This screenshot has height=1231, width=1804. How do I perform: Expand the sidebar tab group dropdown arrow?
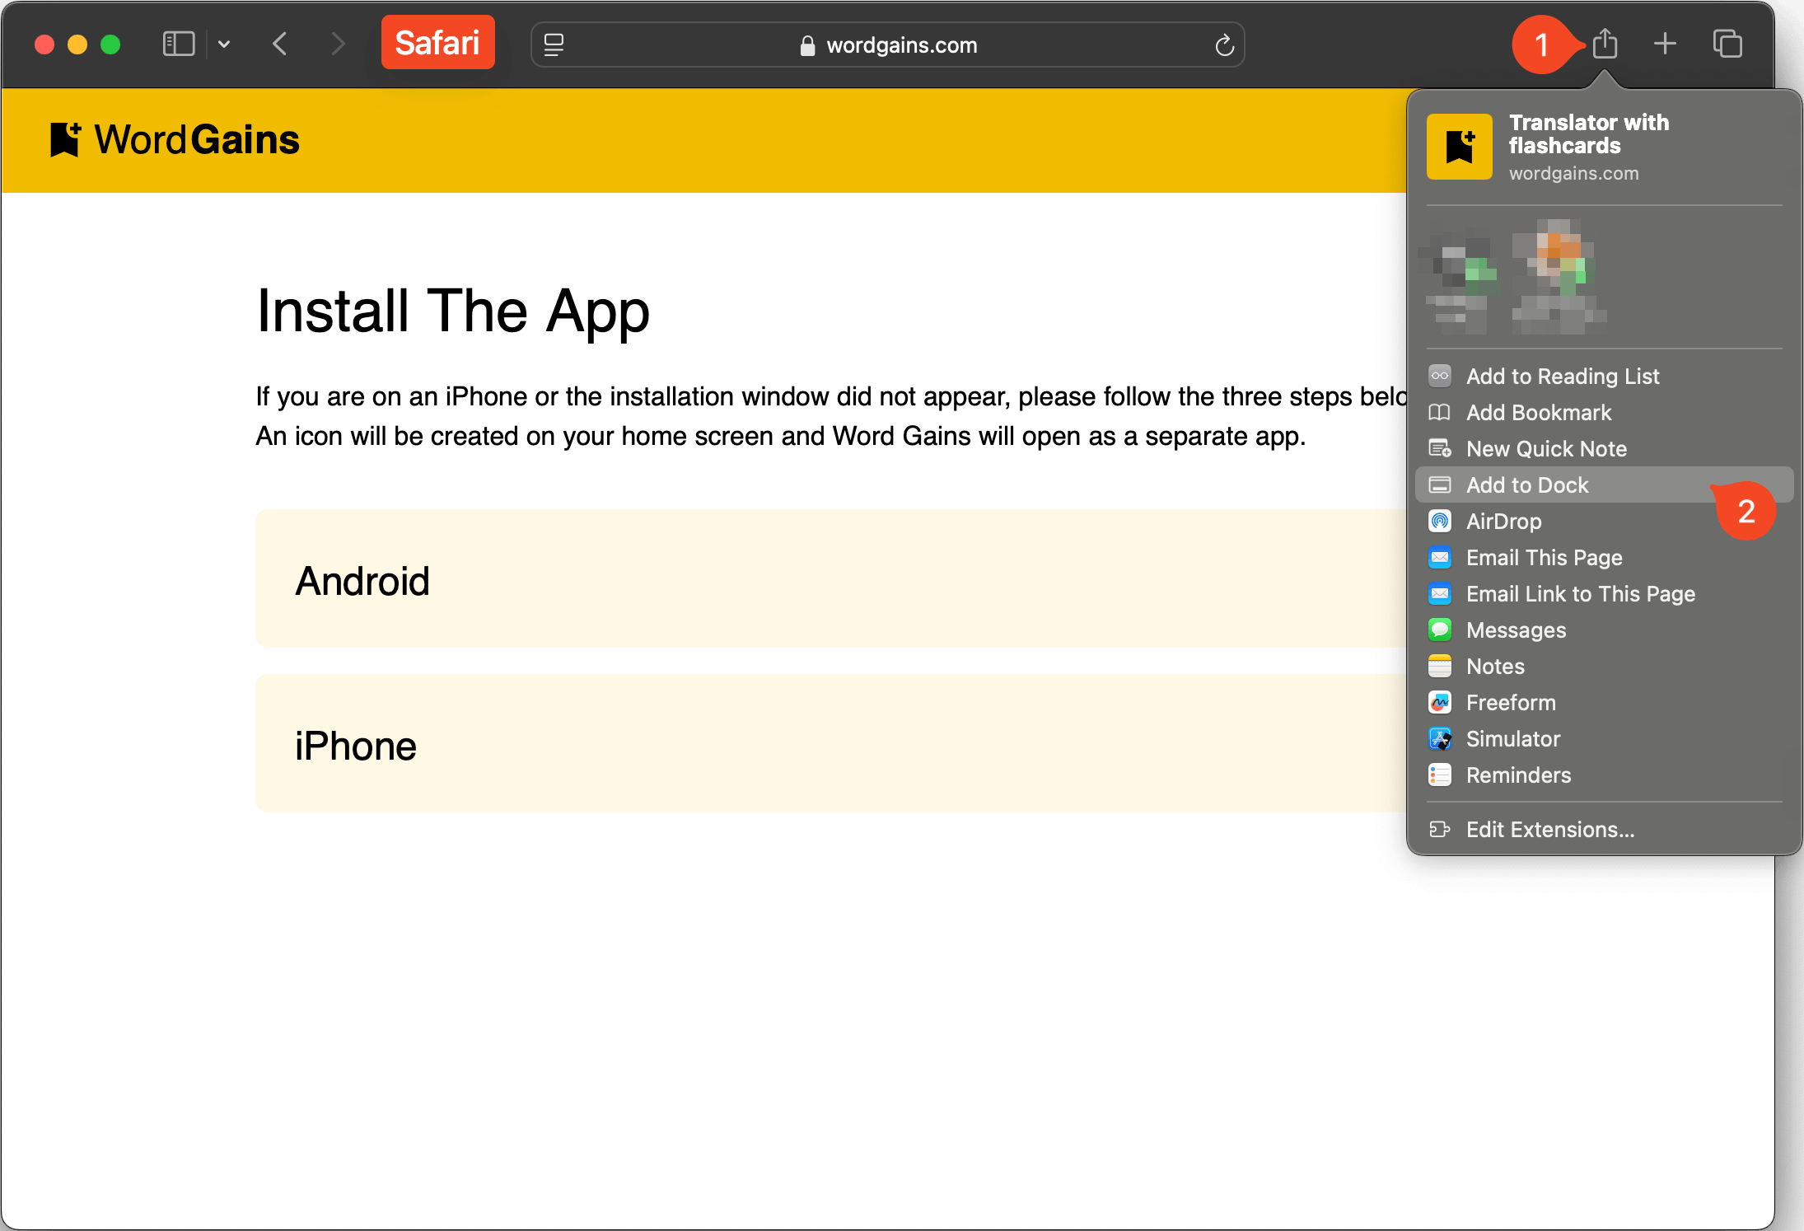click(224, 44)
